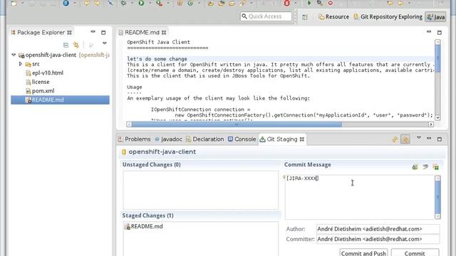
Task: Click the repository icon beside openshift-java-client heading
Action: tap(124, 151)
